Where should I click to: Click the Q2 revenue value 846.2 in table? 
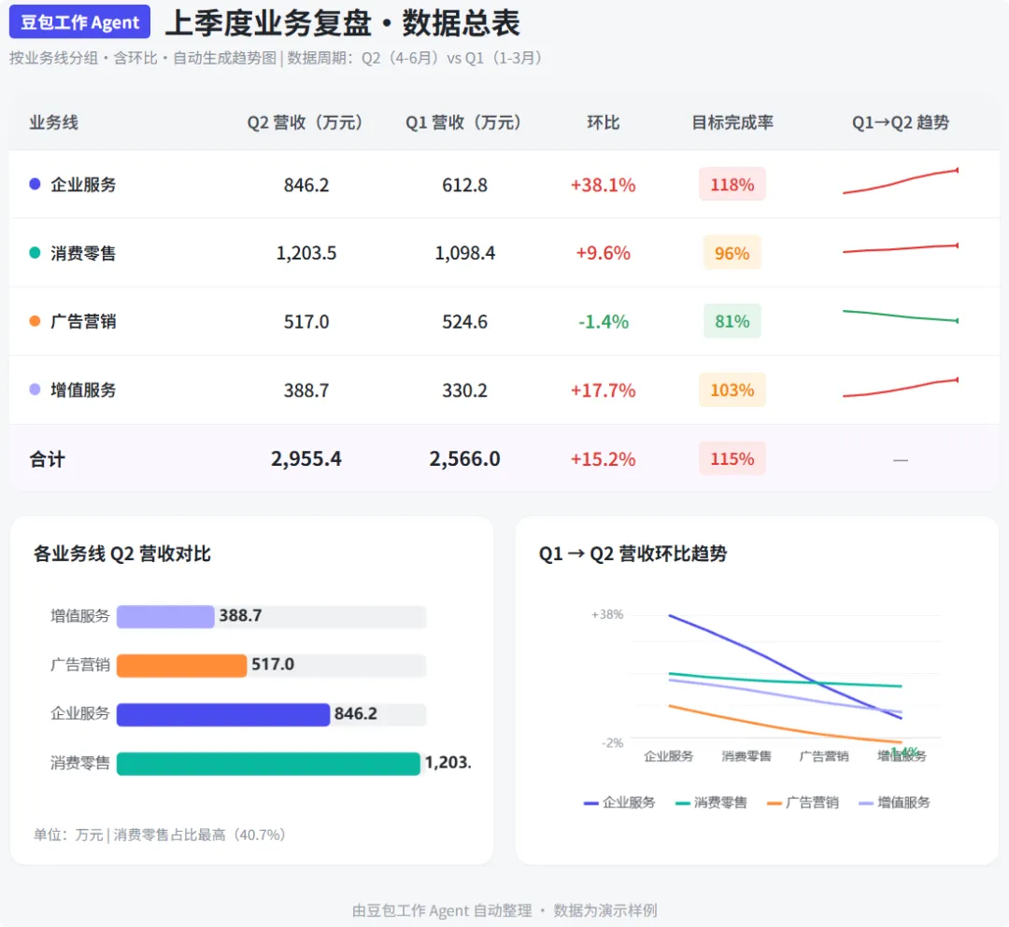(x=306, y=185)
